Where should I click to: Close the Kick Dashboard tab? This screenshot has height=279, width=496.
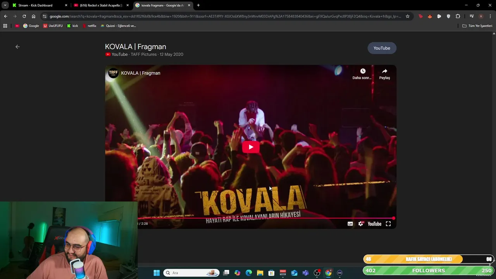coord(66,5)
